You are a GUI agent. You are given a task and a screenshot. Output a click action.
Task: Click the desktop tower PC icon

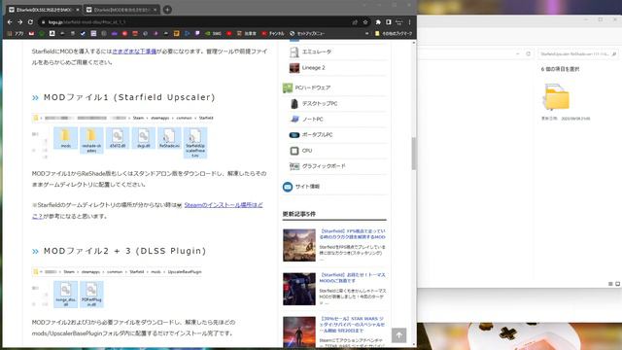tap(294, 104)
